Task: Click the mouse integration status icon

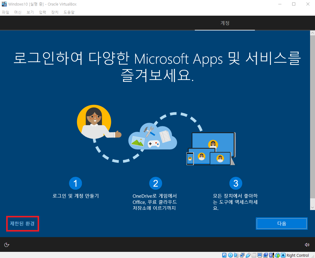Action: point(277,255)
